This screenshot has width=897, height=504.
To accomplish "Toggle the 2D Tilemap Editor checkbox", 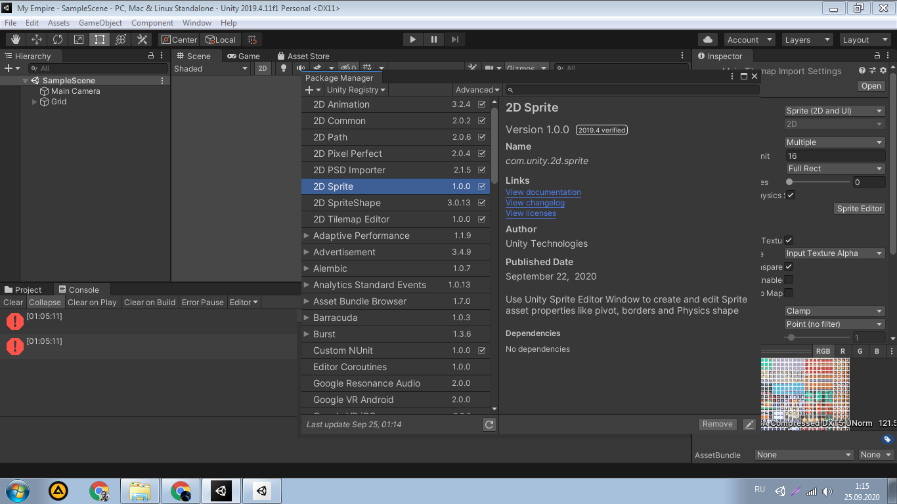I will pyautogui.click(x=482, y=219).
